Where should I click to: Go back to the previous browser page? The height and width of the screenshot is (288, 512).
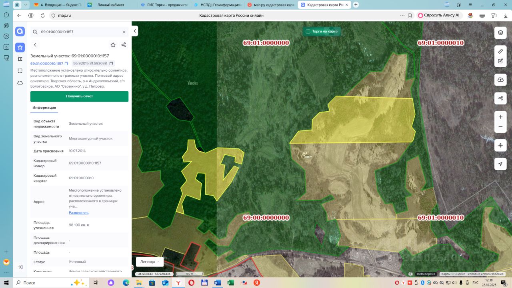[19, 15]
